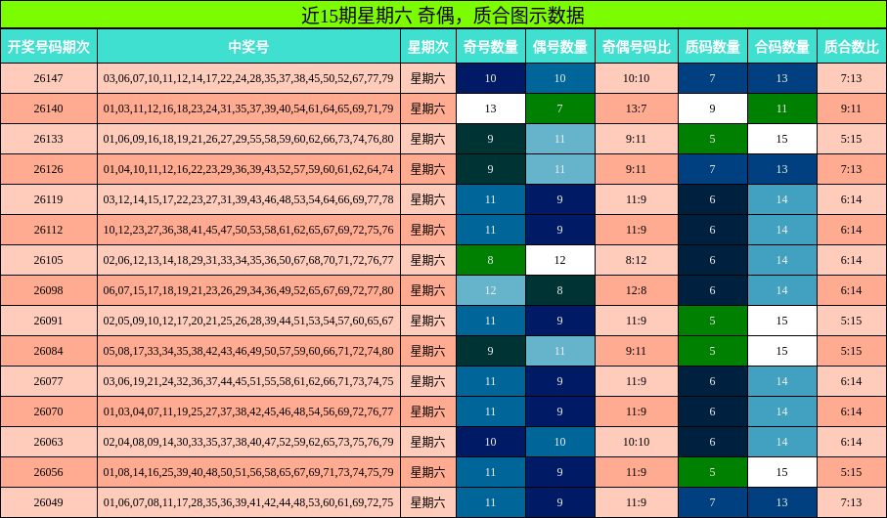Click white odd-count cell 13 in row 26140
Image resolution: width=887 pixels, height=518 pixels.
tap(491, 108)
